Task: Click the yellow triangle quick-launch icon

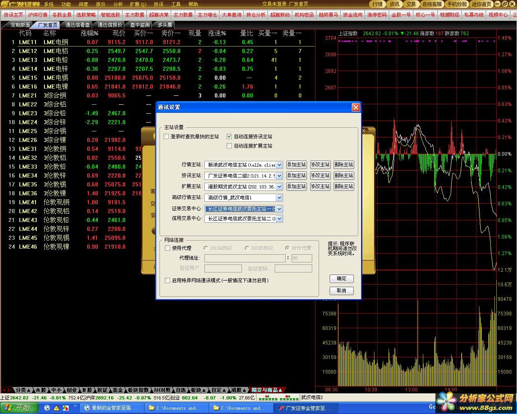Action: [x=57, y=408]
